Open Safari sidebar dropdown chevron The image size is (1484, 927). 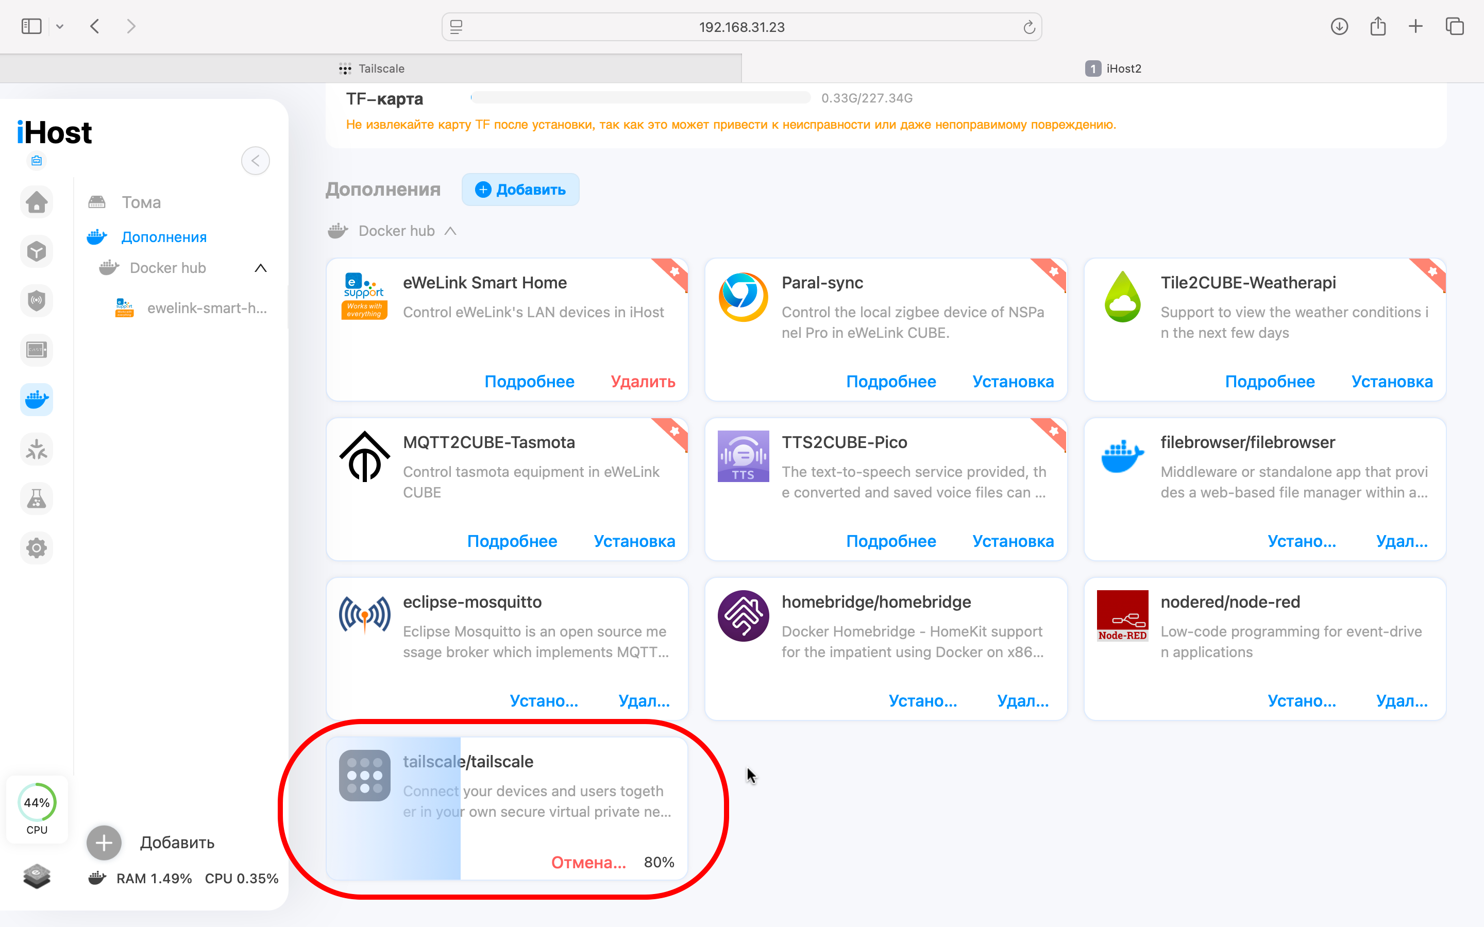(x=59, y=26)
